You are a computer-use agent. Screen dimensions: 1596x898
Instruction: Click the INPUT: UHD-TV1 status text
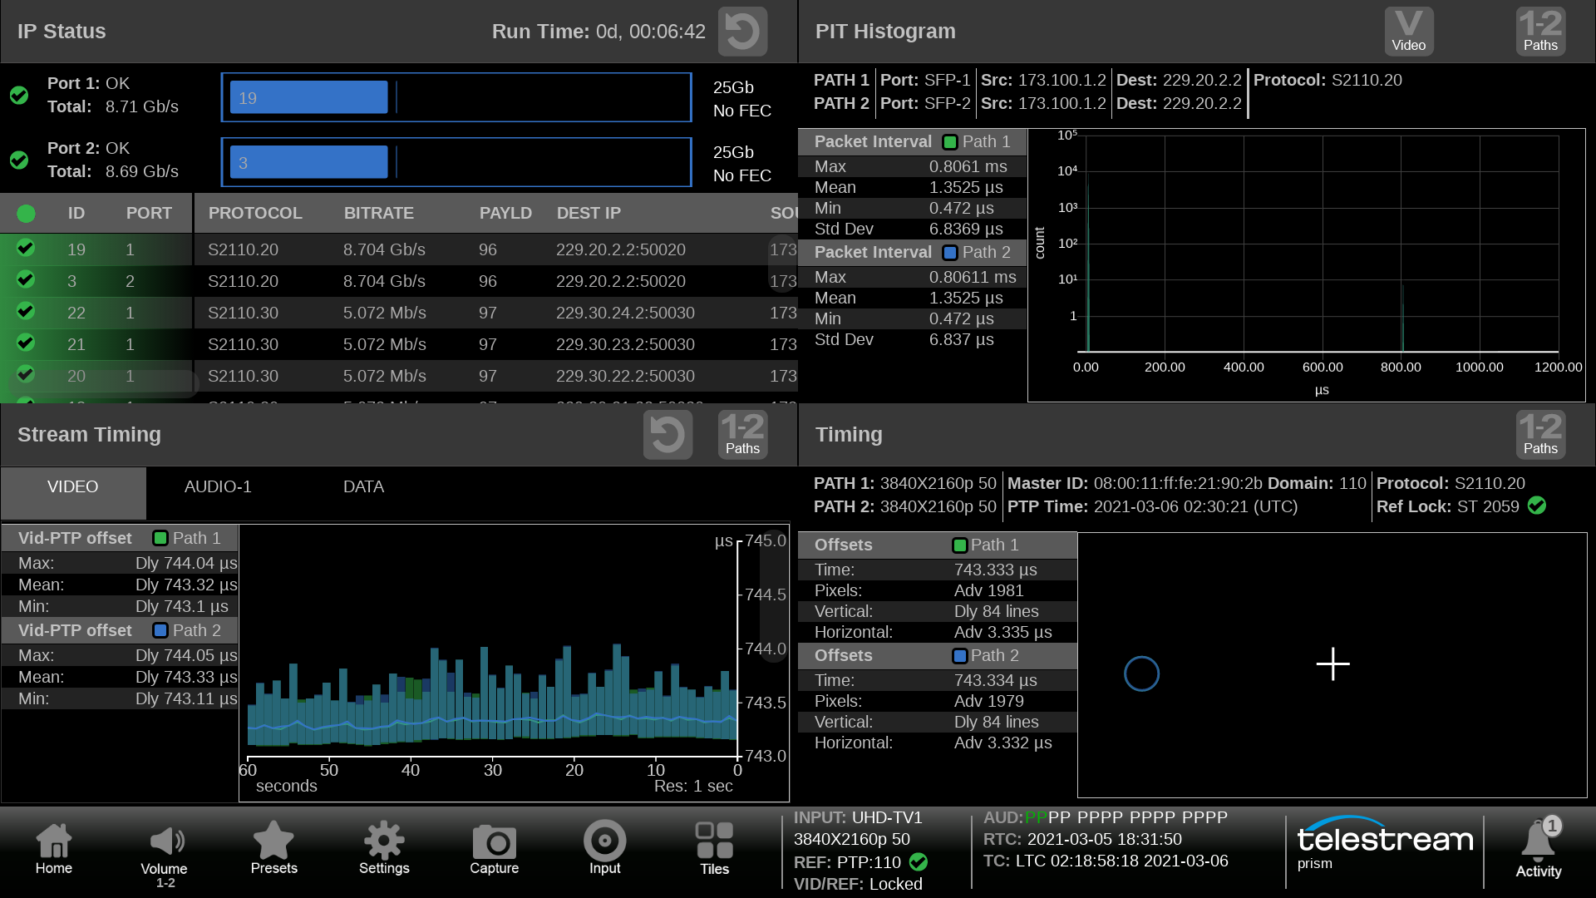(x=858, y=817)
